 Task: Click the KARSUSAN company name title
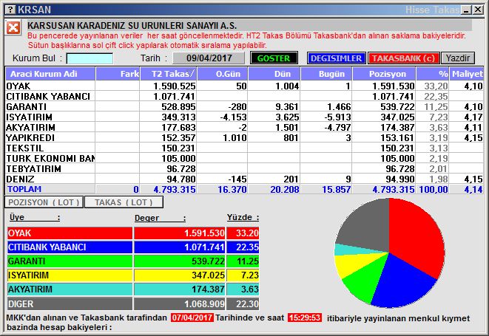pyautogui.click(x=132, y=25)
